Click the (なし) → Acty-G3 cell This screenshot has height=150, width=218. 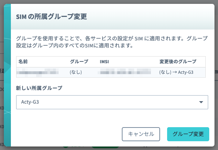176,72
